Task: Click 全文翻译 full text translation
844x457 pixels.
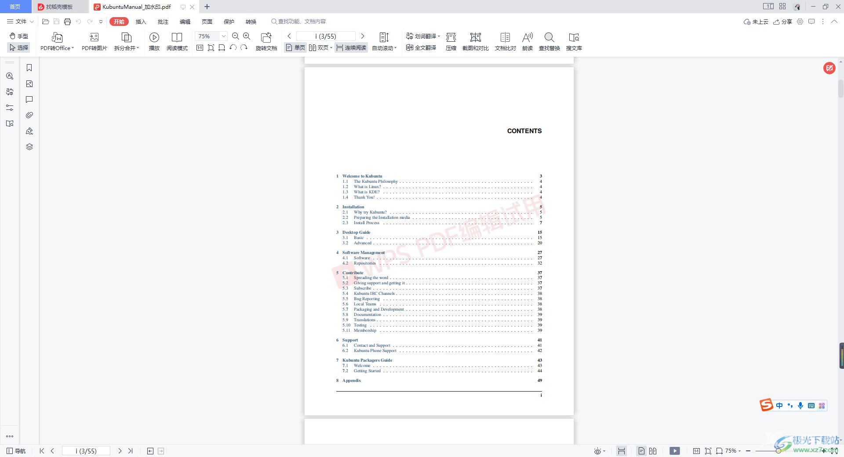Action: tap(421, 47)
